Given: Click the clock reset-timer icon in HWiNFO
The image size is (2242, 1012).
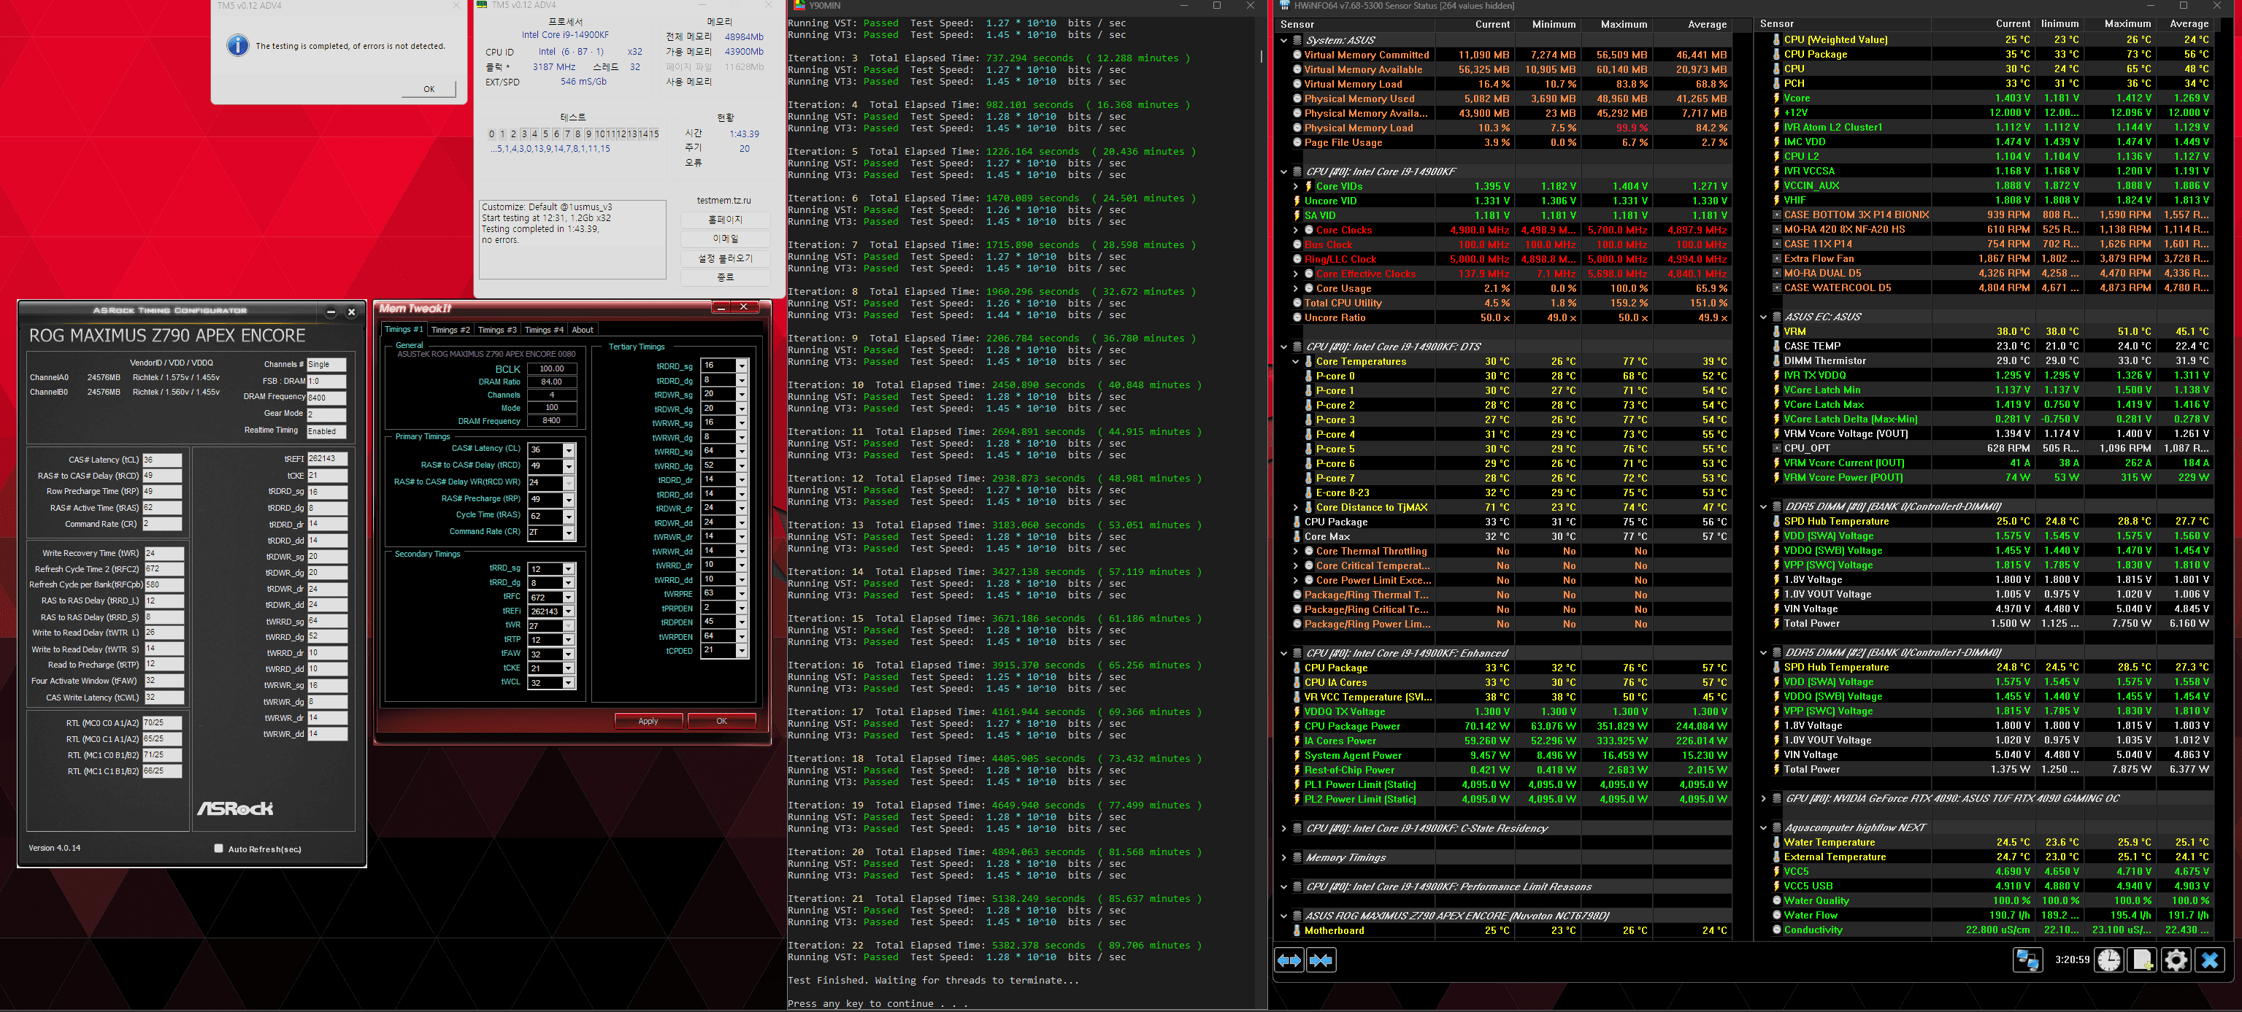Looking at the screenshot, I should pyautogui.click(x=2109, y=959).
